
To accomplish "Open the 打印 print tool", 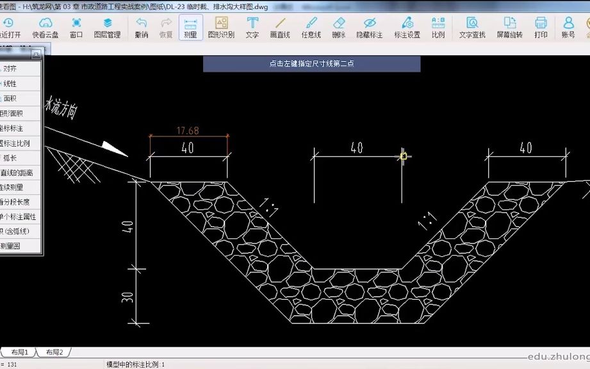I will pos(540,27).
